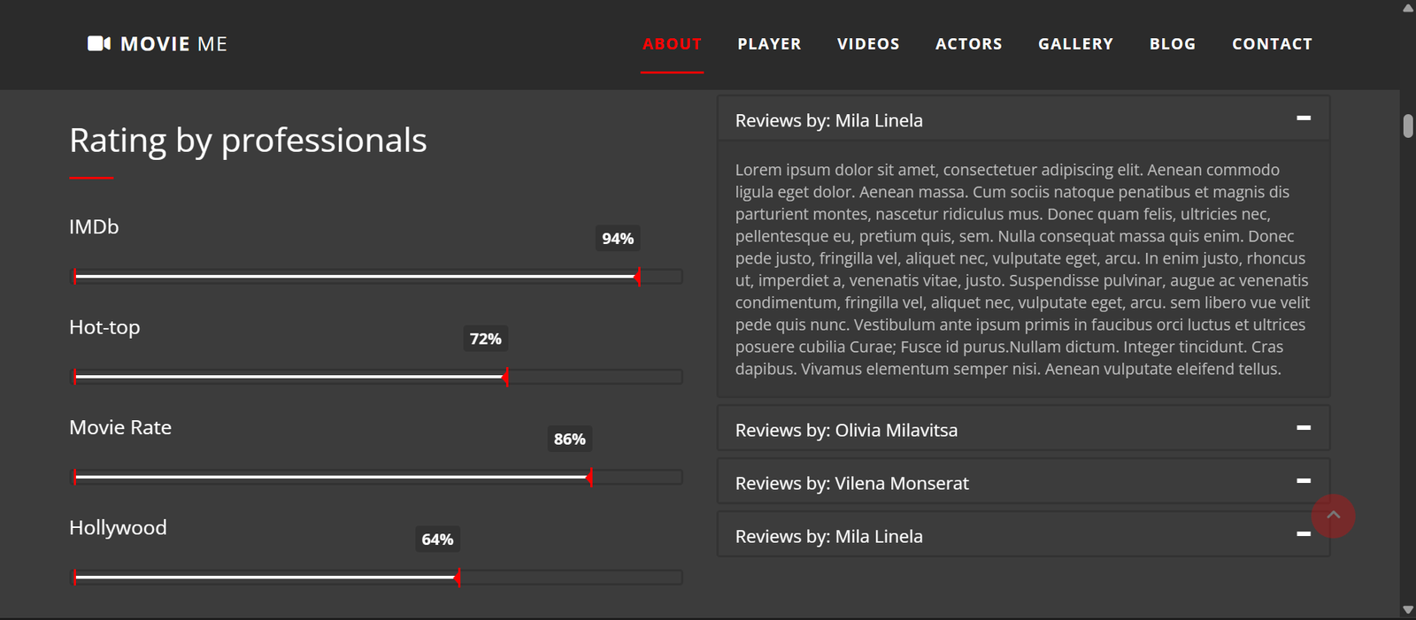
Task: Collapse the expanded Mila Linela review header
Action: point(1022,120)
